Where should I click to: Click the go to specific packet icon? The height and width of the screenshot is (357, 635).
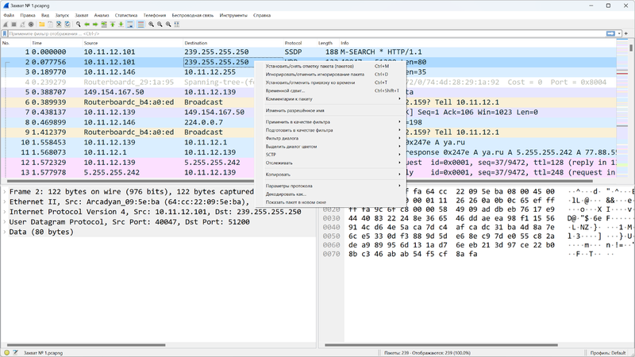104,25
